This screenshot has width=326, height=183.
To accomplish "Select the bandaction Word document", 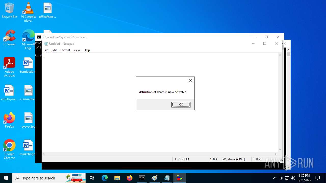I will (x=28, y=66).
